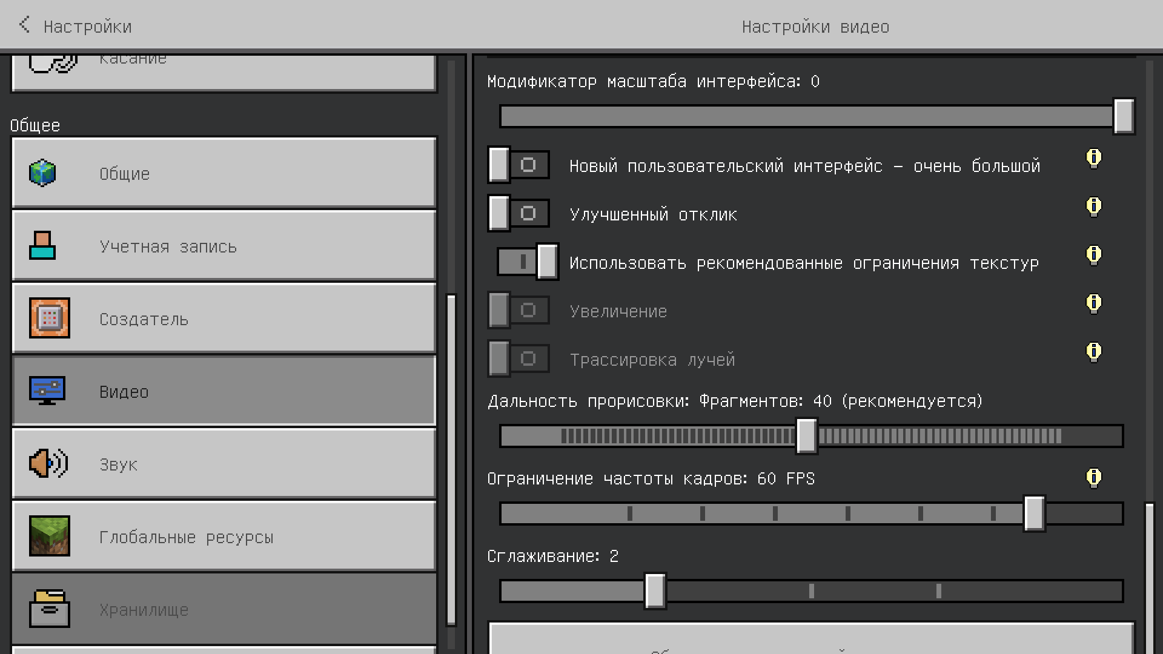Screen dimensions: 1163x654
Task: Click the speaker icon for Звук
Action: coord(48,464)
